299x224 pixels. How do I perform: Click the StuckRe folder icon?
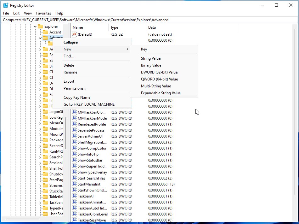45,191
